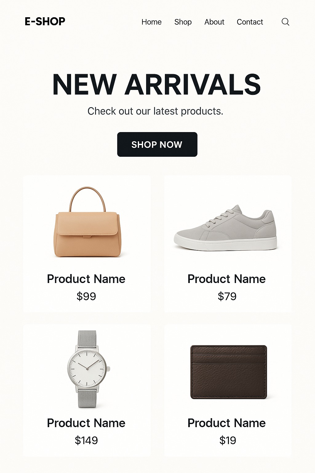This screenshot has width=315, height=473.
Task: Select the silver mesh watch image
Action: pyautogui.click(x=88, y=369)
